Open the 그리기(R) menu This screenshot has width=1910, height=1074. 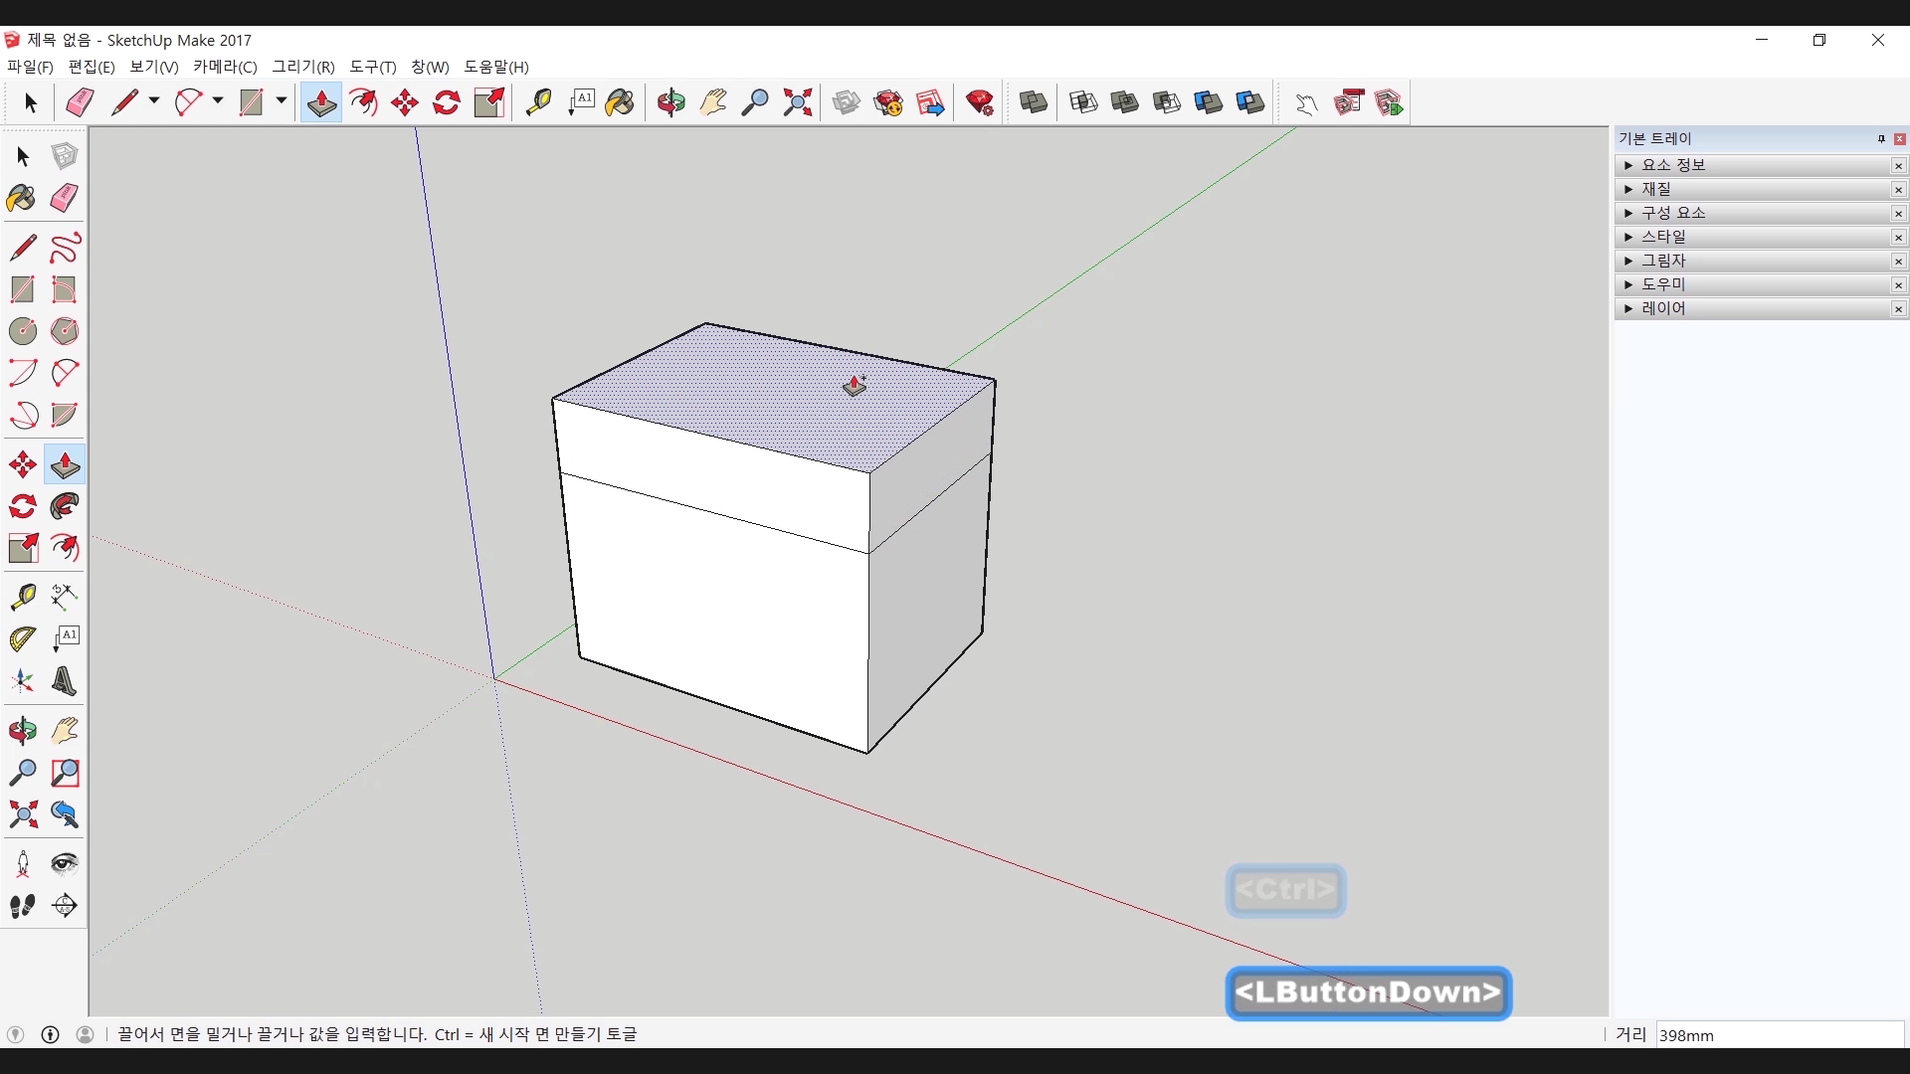point(303,67)
